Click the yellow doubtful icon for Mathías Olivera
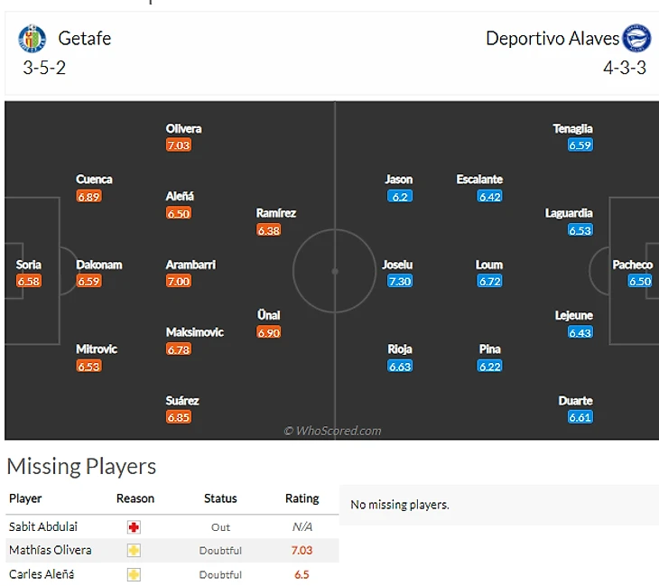The height and width of the screenshot is (586, 659). [134, 550]
